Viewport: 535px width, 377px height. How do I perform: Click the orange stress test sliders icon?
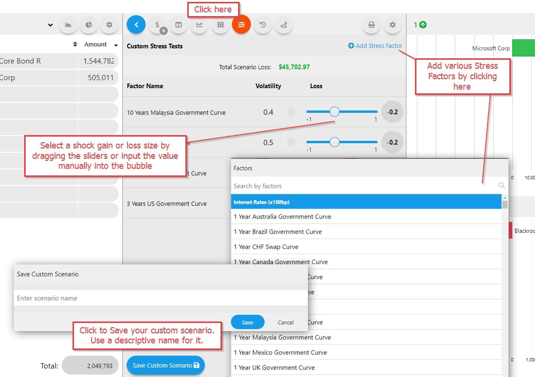[x=241, y=25]
